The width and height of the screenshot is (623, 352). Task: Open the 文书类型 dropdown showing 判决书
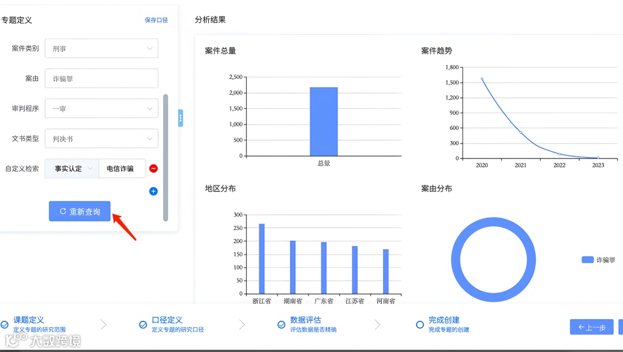click(x=102, y=138)
